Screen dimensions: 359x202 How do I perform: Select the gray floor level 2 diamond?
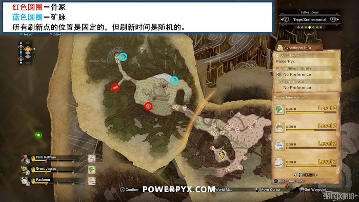[x=28, y=53]
